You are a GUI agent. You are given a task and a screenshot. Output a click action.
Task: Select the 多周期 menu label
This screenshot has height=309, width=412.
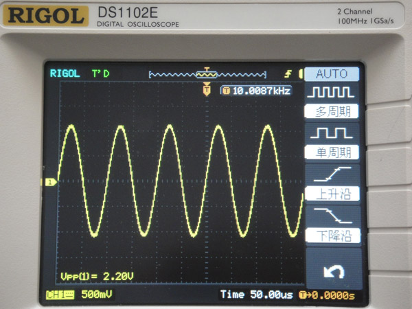[332, 111]
